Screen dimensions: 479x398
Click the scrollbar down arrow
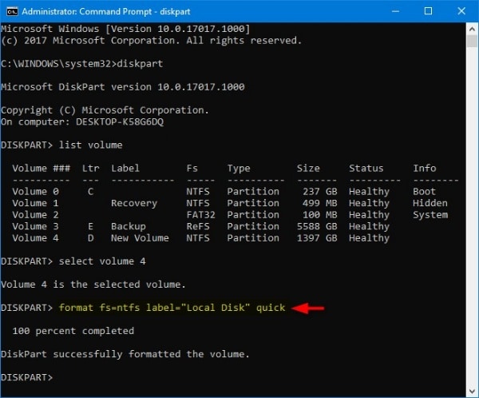click(x=471, y=390)
